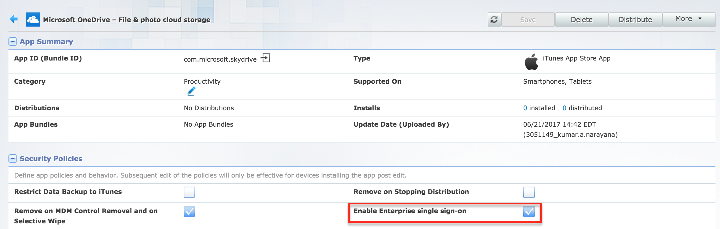Go back using the blue arrow icon
720x229 pixels.
click(x=14, y=19)
